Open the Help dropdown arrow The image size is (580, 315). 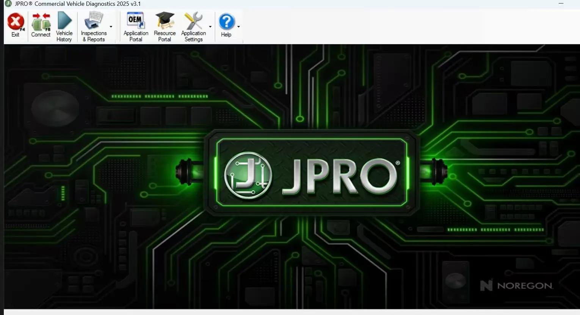tap(238, 27)
